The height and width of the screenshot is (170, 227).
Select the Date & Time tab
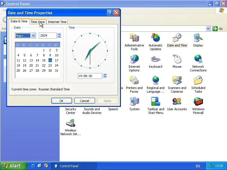pyautogui.click(x=19, y=22)
